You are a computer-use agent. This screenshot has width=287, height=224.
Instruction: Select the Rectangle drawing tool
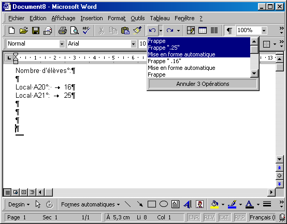point(152,204)
